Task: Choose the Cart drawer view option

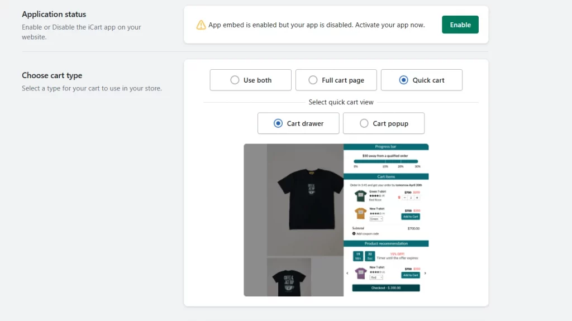Action: tap(298, 123)
